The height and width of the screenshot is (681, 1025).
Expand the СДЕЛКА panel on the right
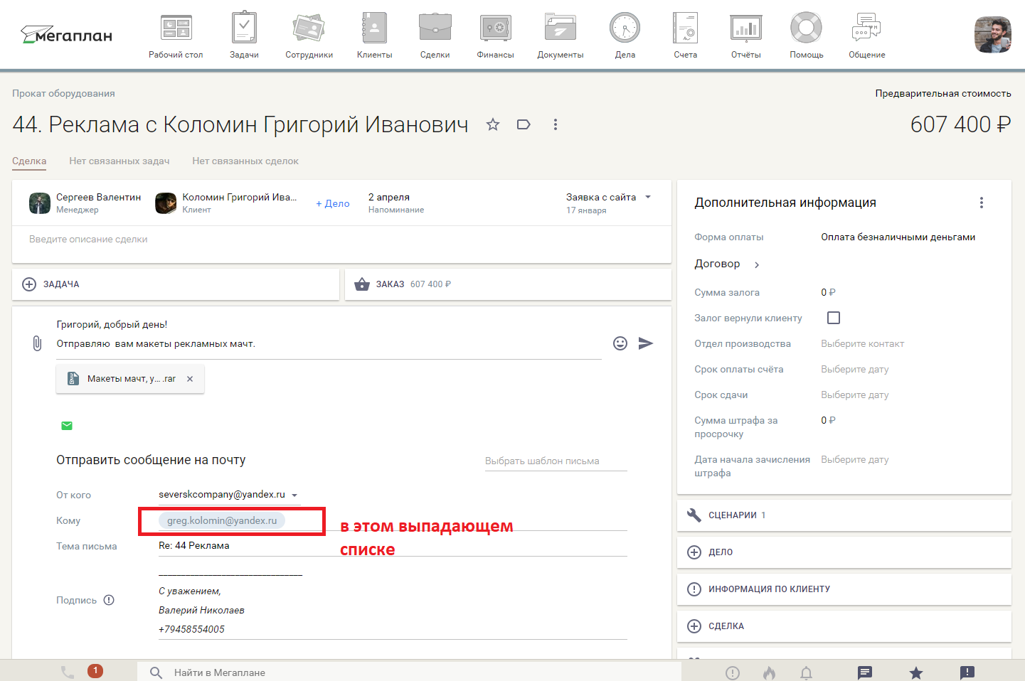point(844,626)
